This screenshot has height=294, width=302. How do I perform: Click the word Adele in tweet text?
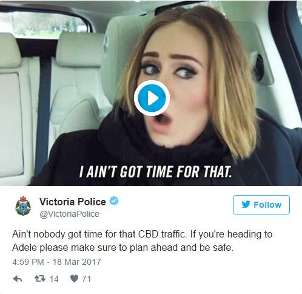point(24,248)
